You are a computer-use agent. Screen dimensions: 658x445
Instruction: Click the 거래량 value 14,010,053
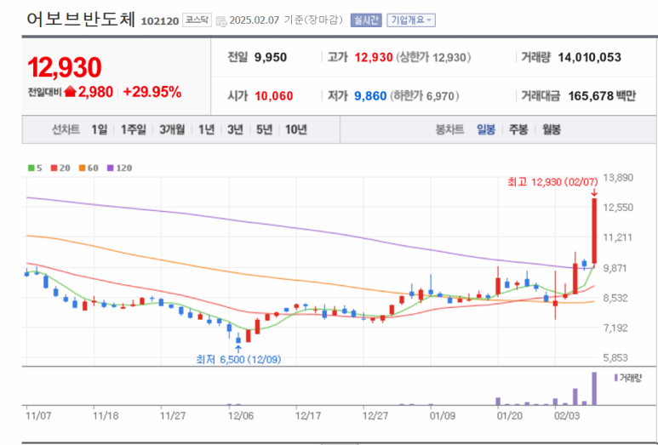pyautogui.click(x=590, y=58)
